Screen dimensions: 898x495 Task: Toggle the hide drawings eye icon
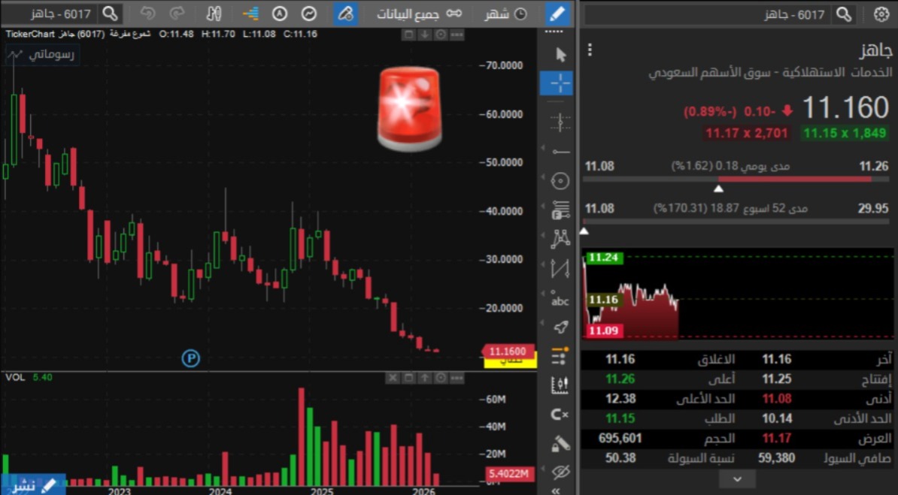(560, 472)
